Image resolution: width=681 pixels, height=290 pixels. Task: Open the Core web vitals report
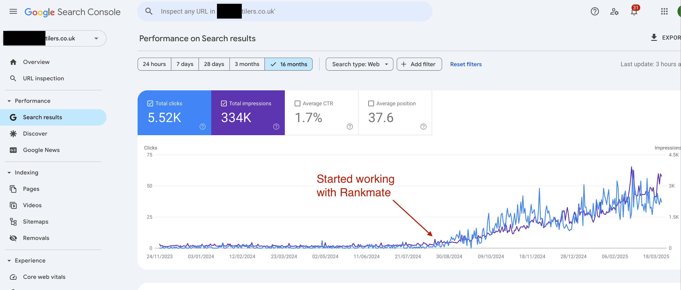(x=44, y=277)
